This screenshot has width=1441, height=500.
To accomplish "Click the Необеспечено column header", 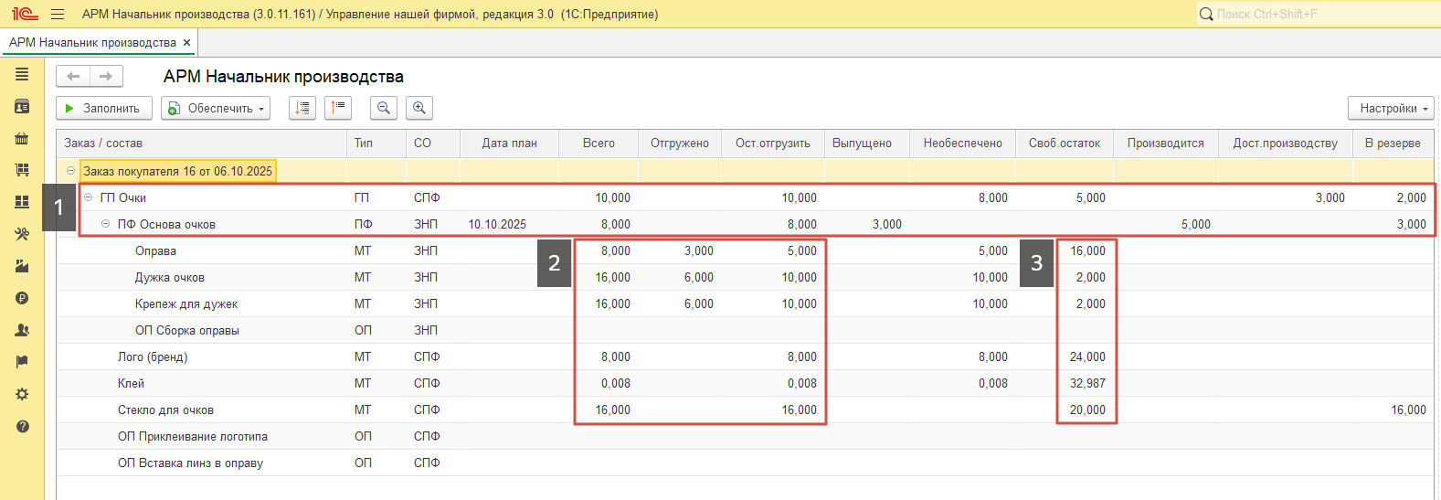I will [x=962, y=143].
